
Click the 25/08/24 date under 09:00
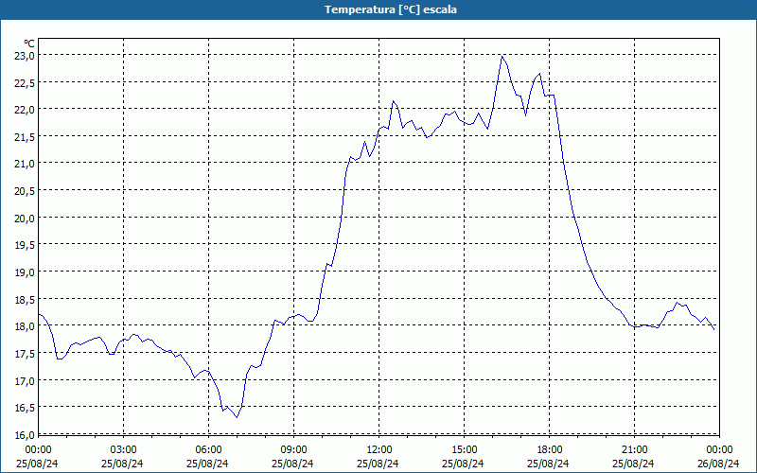[x=292, y=464]
